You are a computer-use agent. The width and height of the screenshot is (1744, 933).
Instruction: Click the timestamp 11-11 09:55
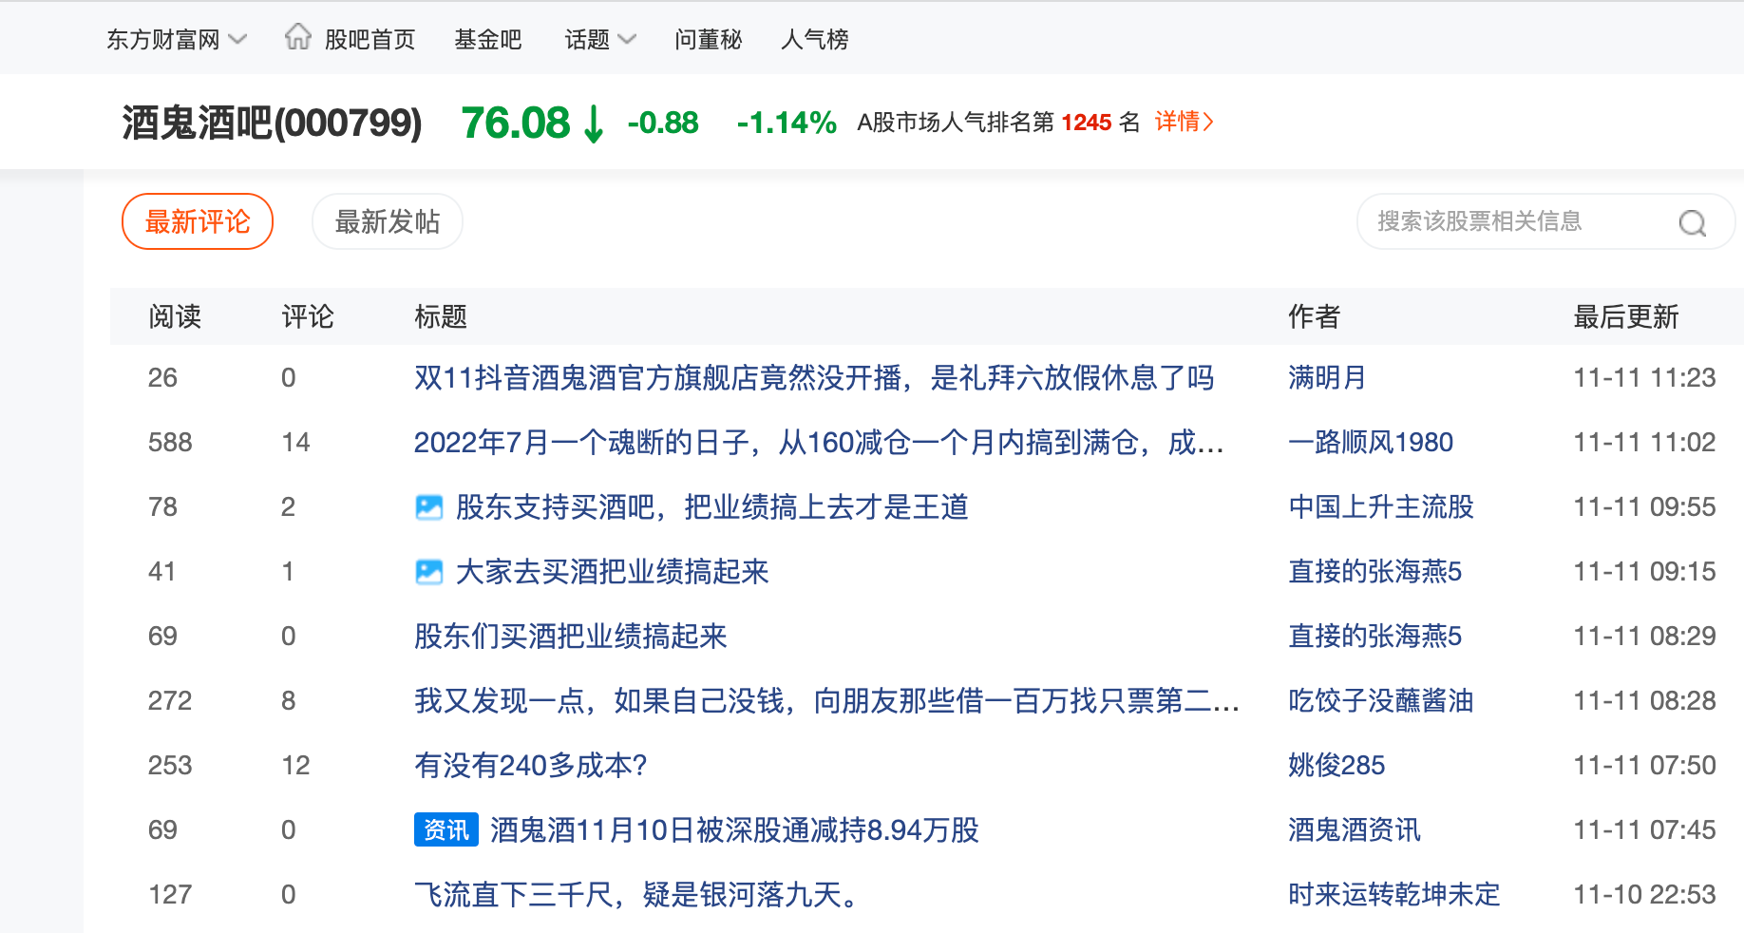[x=1644, y=507]
